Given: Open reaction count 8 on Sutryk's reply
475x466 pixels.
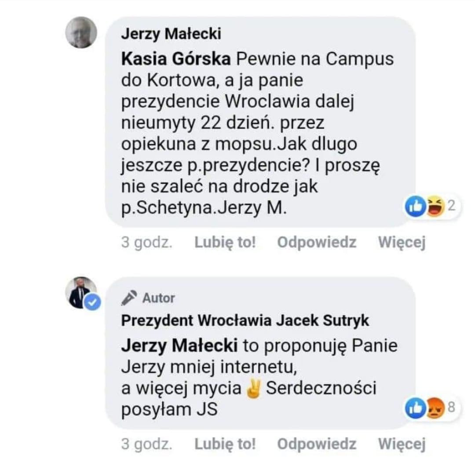Looking at the screenshot, I should coord(452,407).
